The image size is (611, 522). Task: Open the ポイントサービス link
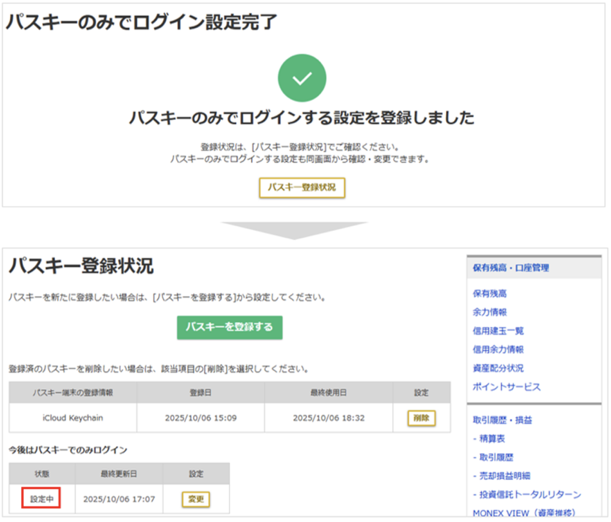point(506,387)
